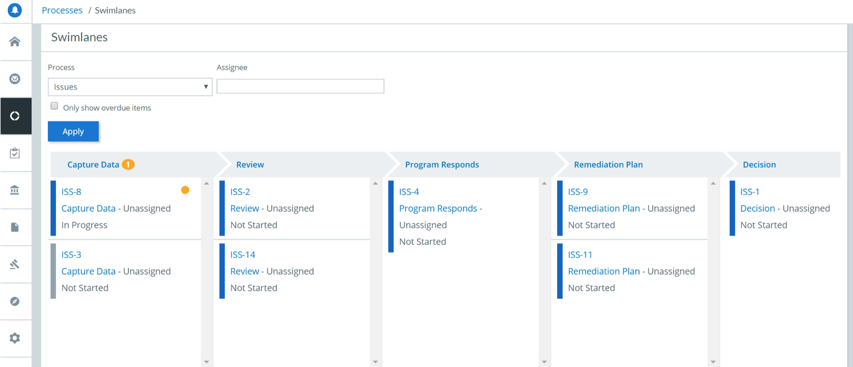Select the Program Responds stage header
853x367 pixels.
(442, 165)
